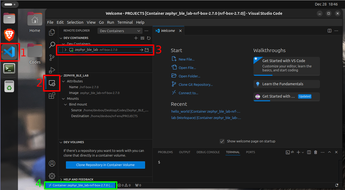Open the Selection menu
This screenshot has height=190, width=345.
[x=75, y=22]
